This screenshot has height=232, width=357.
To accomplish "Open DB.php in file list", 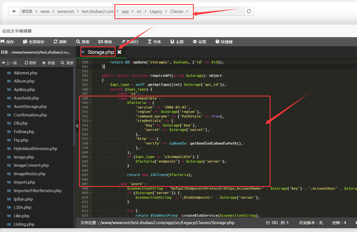I will pyautogui.click(x=21, y=123).
